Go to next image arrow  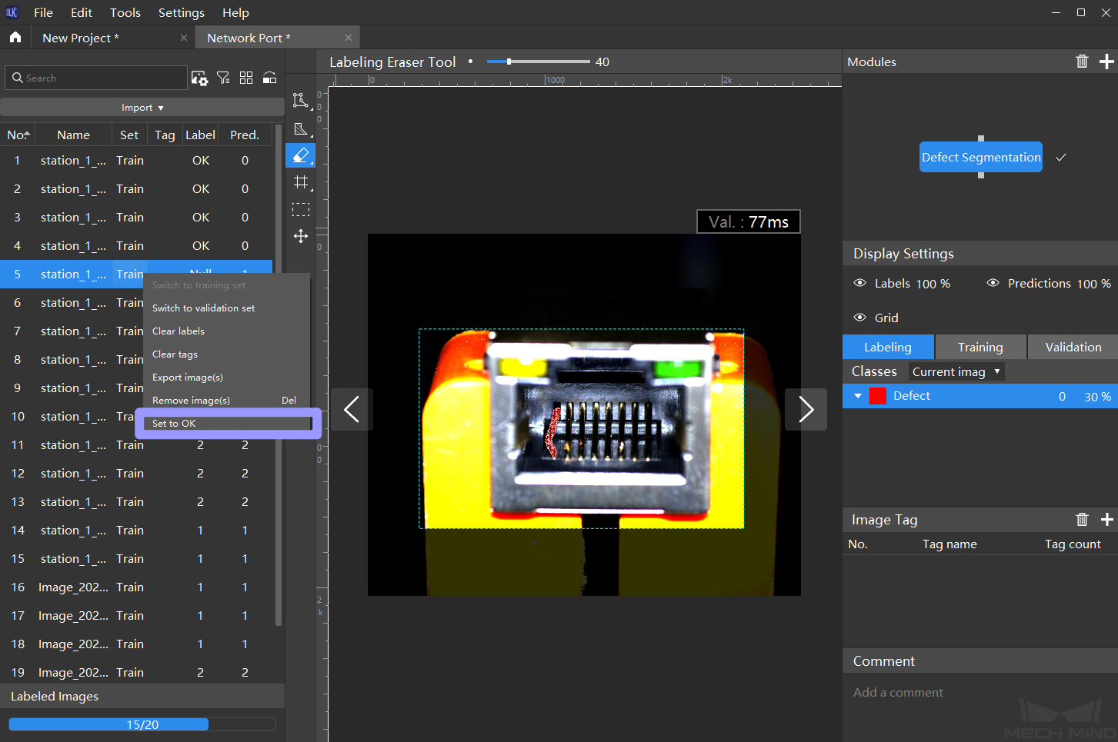tap(806, 409)
